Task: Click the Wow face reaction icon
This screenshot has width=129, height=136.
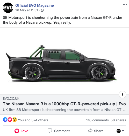Action: point(15,120)
